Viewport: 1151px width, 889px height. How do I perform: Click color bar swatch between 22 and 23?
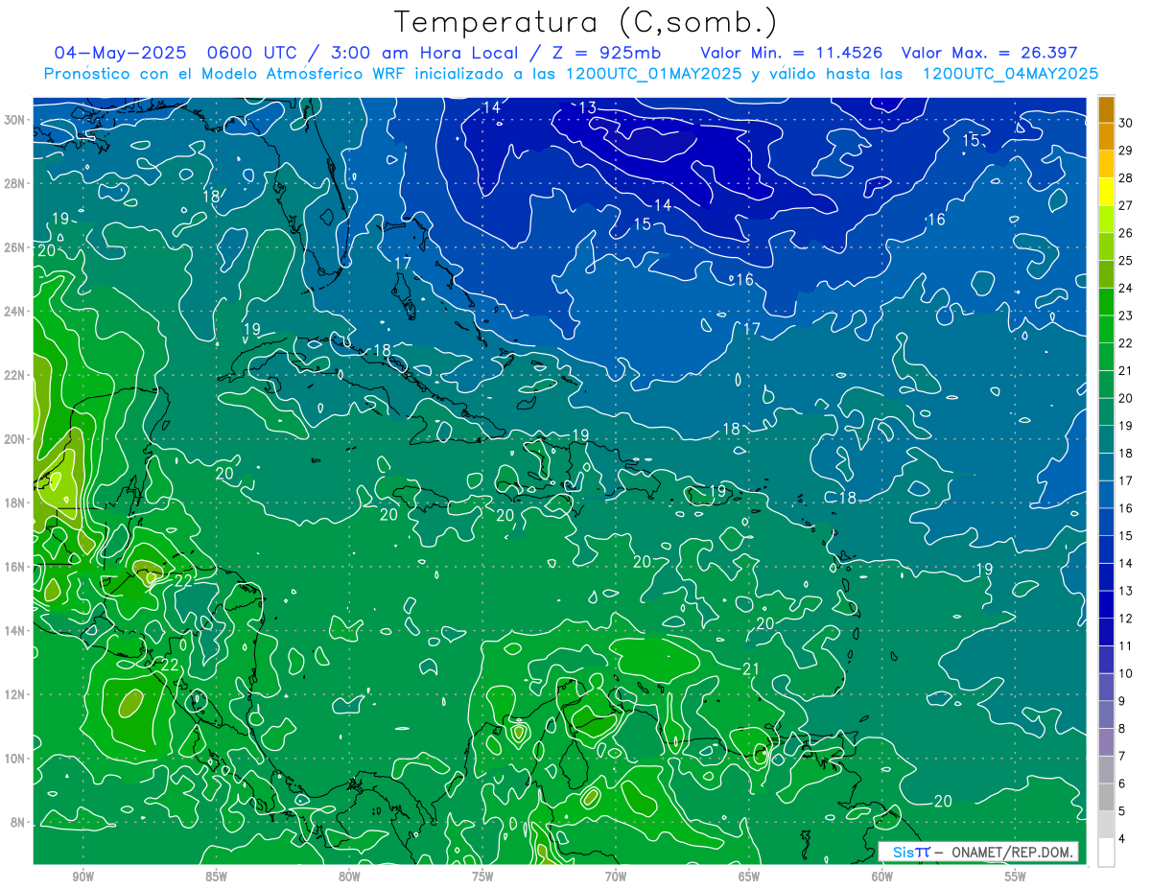(1106, 329)
